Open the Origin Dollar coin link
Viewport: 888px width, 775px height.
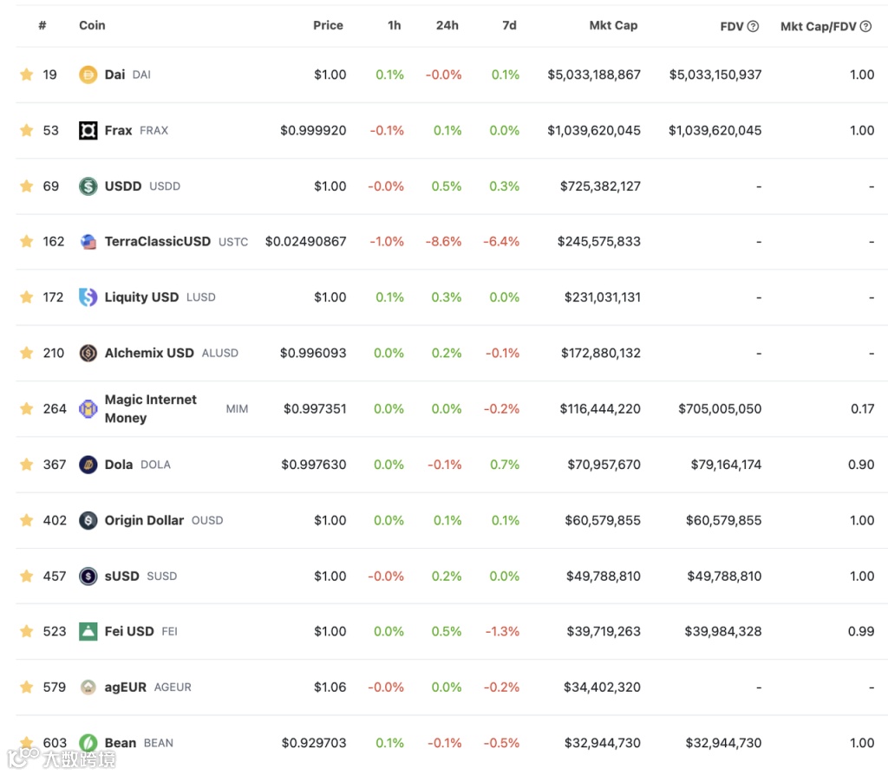pyautogui.click(x=145, y=520)
